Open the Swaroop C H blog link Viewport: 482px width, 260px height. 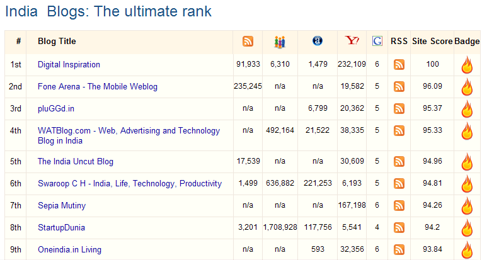130,184
